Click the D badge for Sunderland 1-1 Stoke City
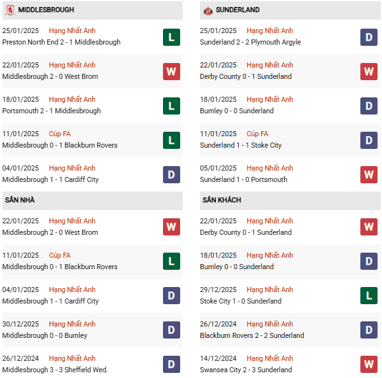The width and height of the screenshot is (382, 378). tap(369, 140)
